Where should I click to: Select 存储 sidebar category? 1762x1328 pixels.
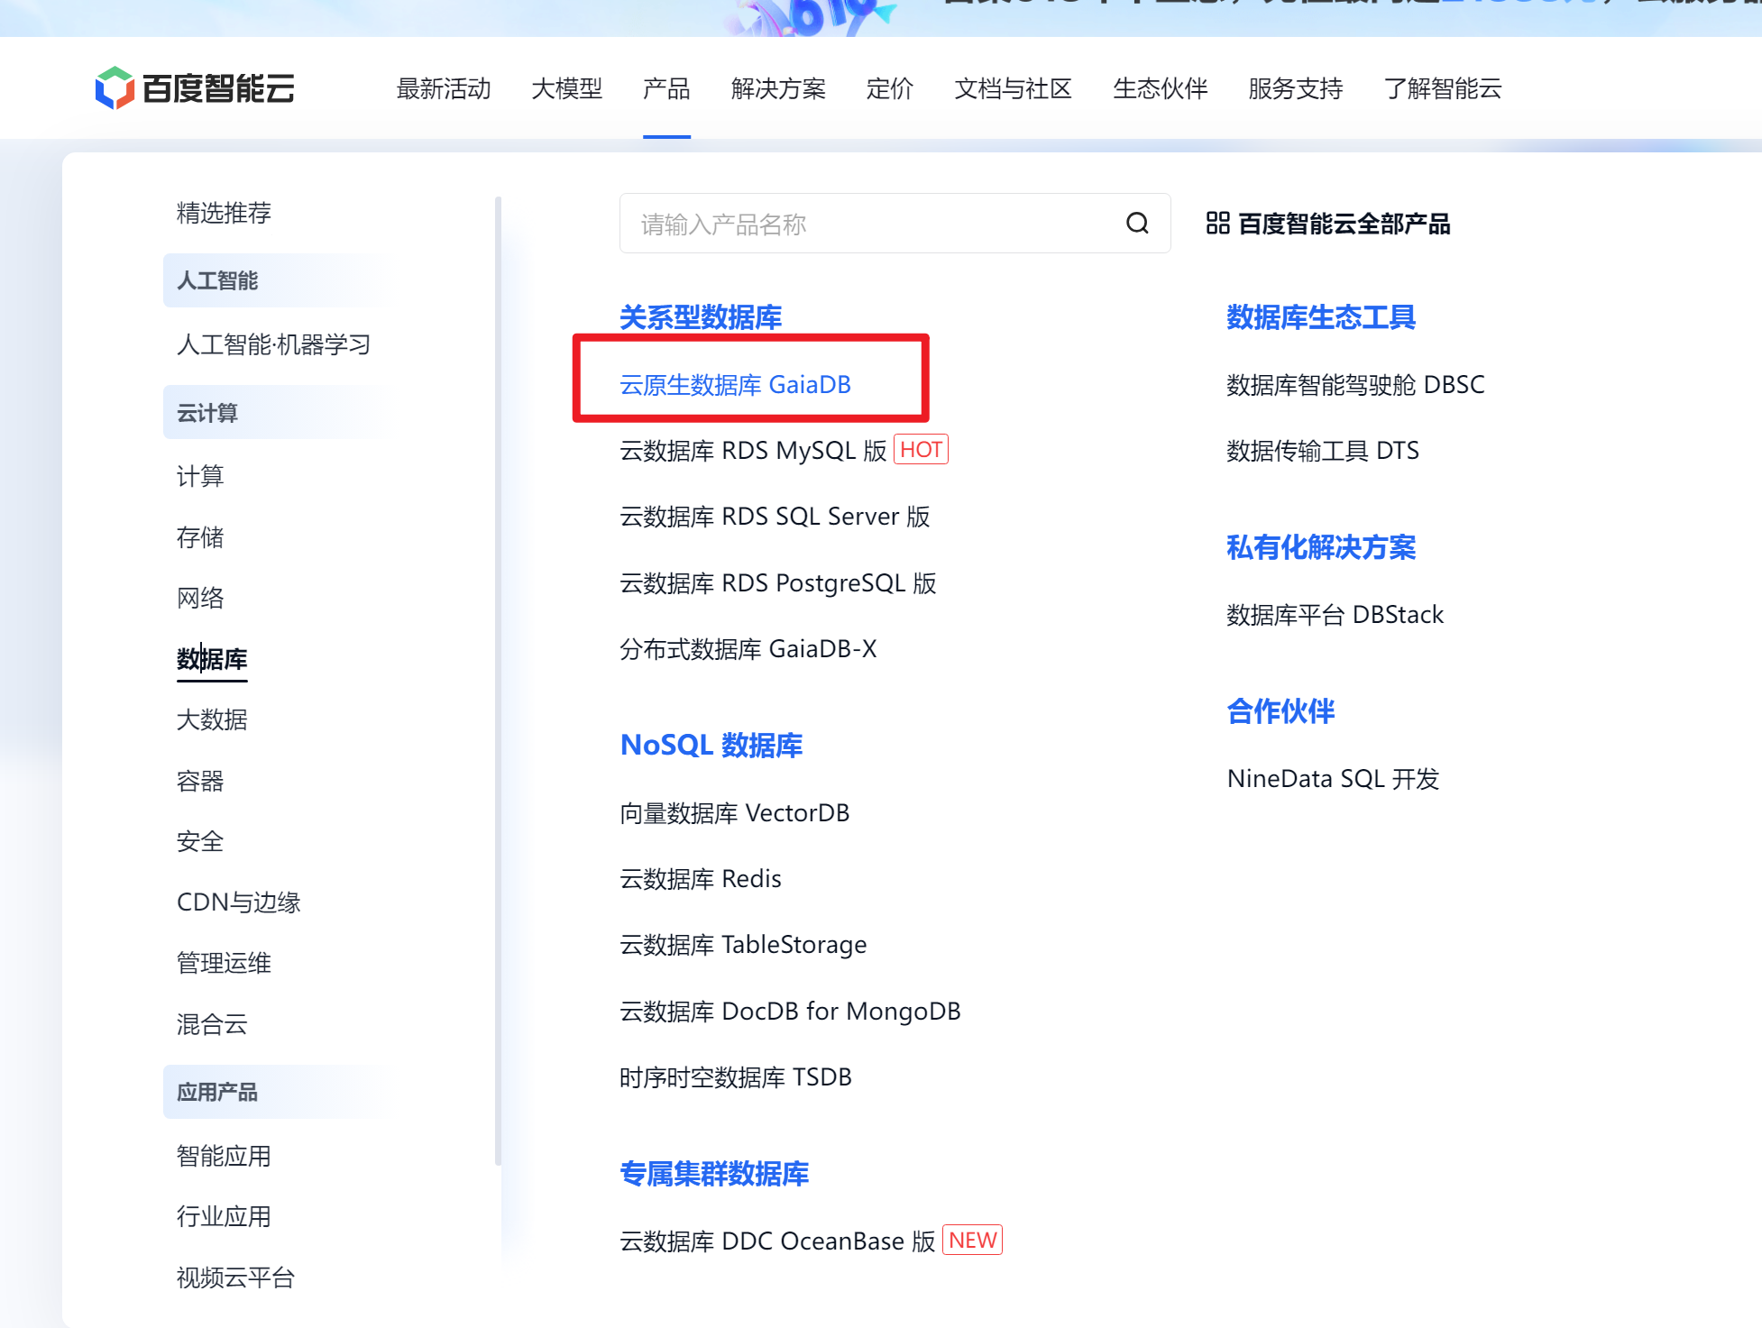coord(199,537)
